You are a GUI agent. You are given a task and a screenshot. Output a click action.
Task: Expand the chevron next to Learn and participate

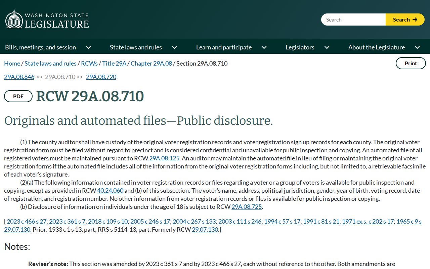(264, 47)
